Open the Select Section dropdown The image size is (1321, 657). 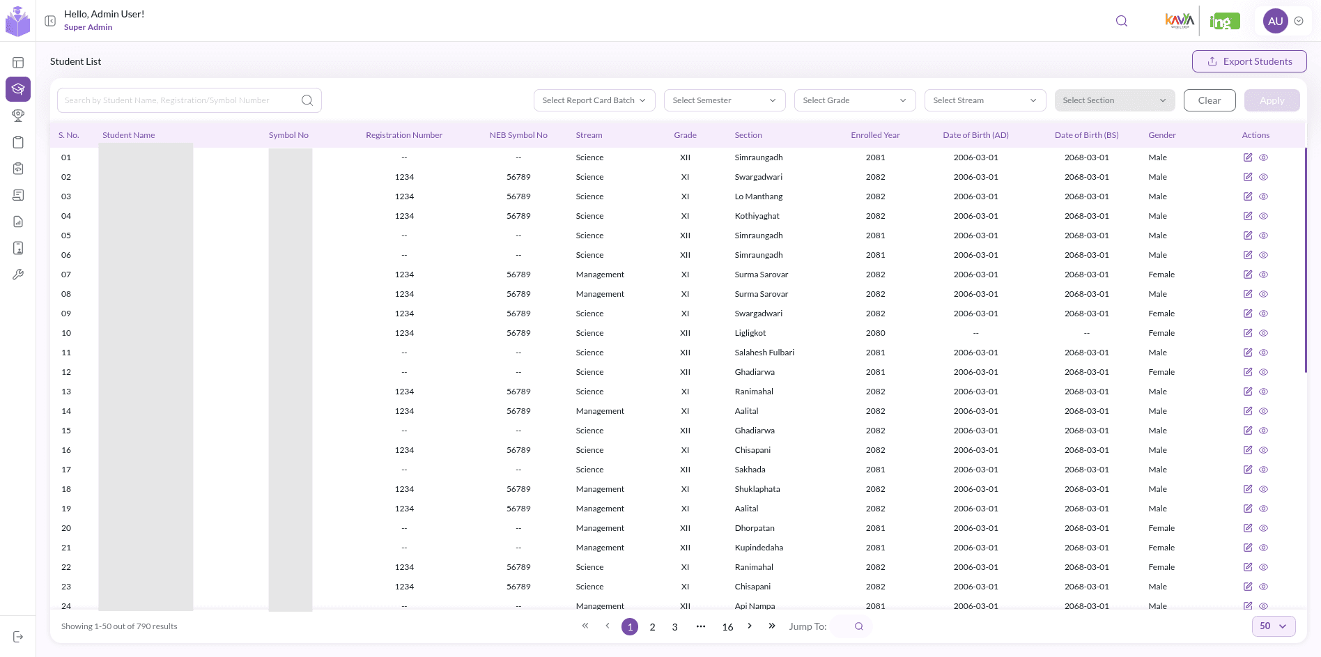1115,100
